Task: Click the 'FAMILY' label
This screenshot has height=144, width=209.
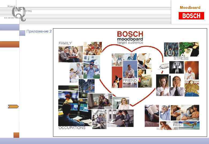Action: 65,43
